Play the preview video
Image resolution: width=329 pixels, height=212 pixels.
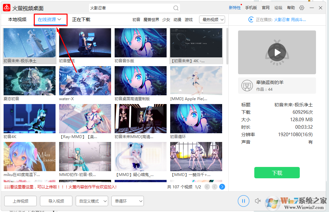point(277,53)
